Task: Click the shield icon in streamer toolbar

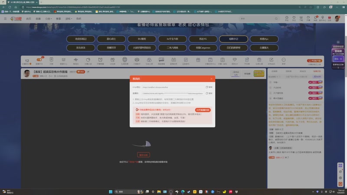Action: coord(51,60)
